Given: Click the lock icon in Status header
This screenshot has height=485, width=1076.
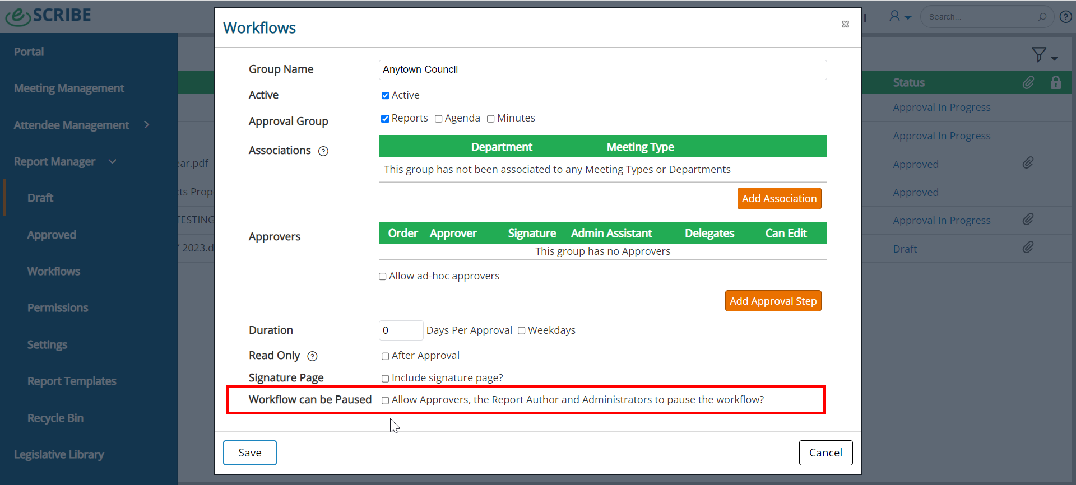Looking at the screenshot, I should click(x=1056, y=83).
